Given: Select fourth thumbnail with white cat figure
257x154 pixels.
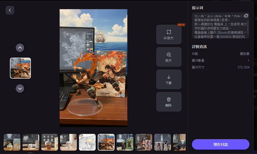Looking at the screenshot, I should pos(68,142).
